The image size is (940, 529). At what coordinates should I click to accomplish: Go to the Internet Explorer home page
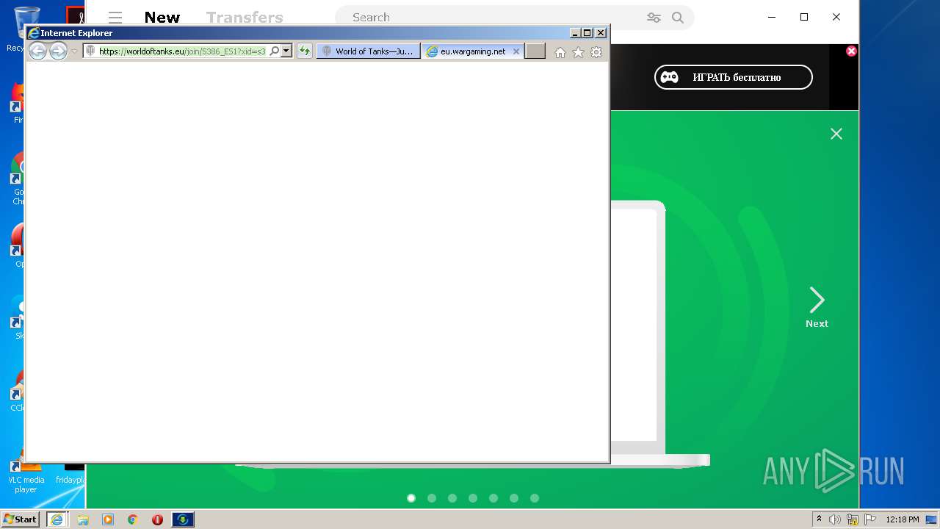(x=560, y=52)
